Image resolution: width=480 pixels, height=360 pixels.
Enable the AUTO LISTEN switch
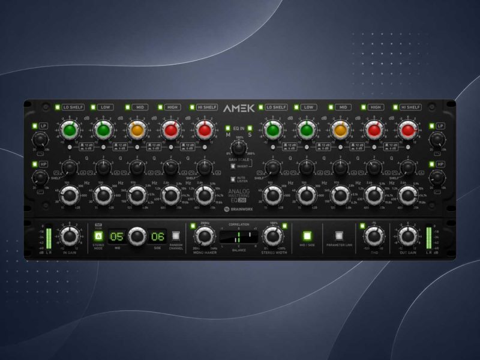(233, 179)
